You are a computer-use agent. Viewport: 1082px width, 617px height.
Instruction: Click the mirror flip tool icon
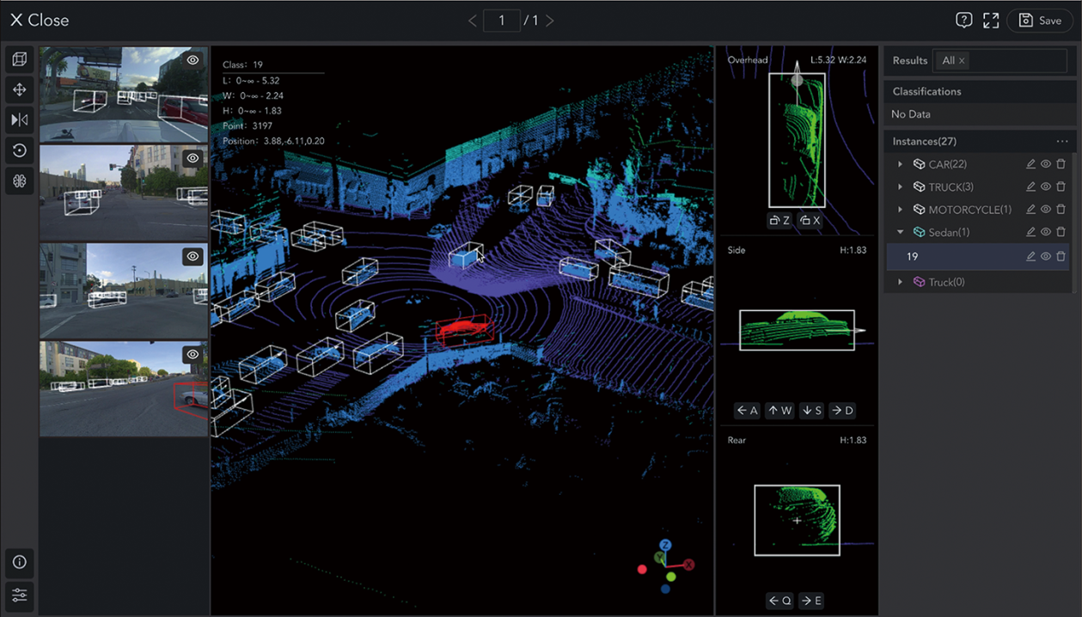click(x=19, y=119)
